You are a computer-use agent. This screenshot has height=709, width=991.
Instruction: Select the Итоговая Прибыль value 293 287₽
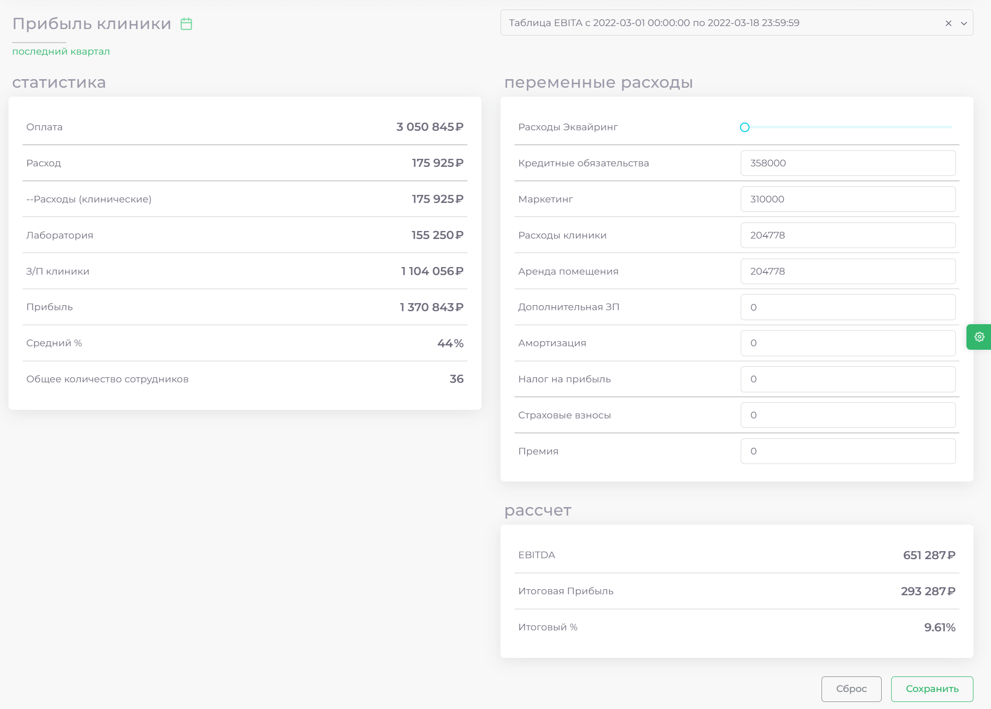[928, 591]
